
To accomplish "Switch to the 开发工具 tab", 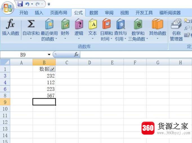I will [x=144, y=13].
